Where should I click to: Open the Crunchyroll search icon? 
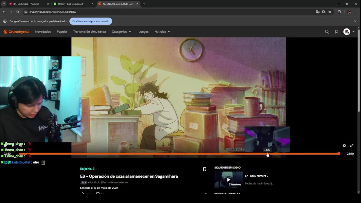click(327, 32)
